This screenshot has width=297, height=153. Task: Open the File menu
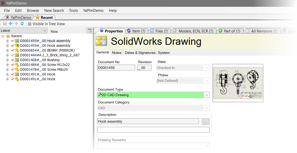7,10
